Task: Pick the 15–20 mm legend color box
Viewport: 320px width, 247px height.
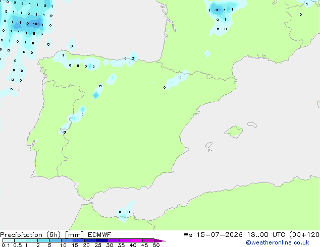Action: click(x=78, y=240)
